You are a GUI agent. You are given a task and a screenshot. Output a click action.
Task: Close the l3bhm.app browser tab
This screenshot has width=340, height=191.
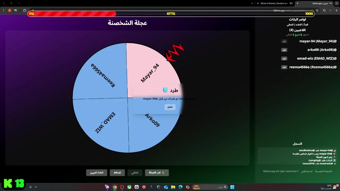[297, 3]
